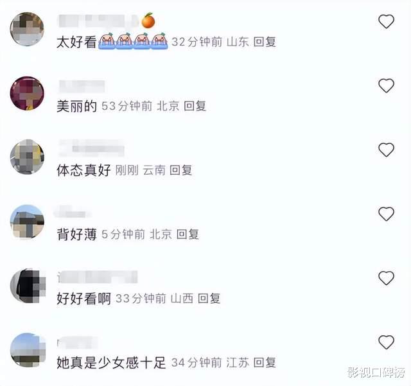This screenshot has width=411, height=386.
Task: Open avatar of the "好好看啊" commenter
Action: 28,286
